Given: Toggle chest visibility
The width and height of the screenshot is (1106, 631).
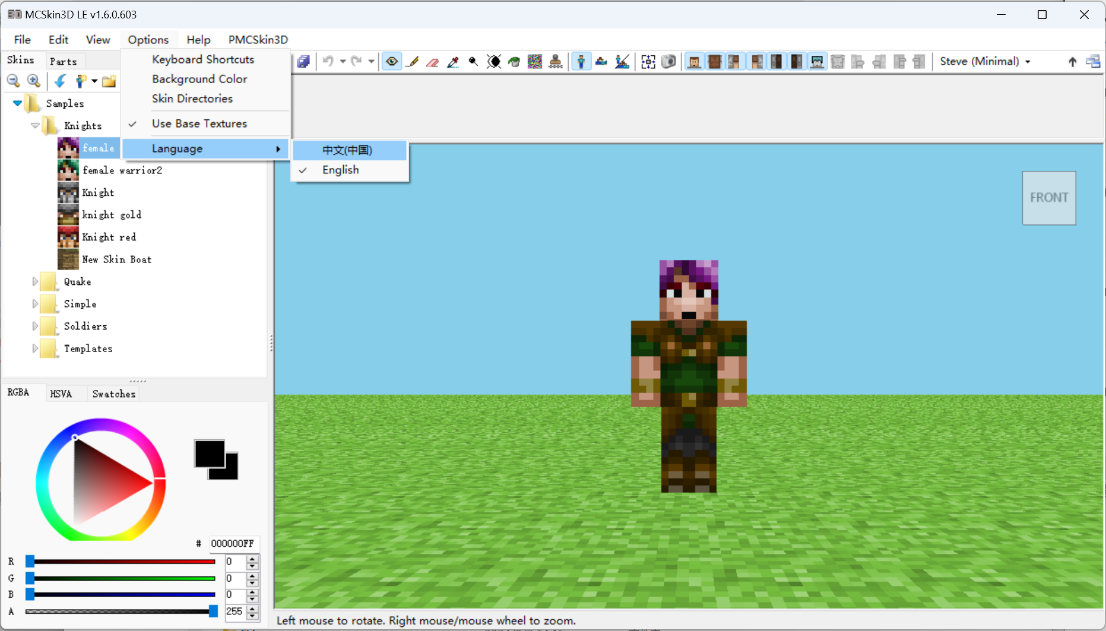Looking at the screenshot, I should coord(715,62).
